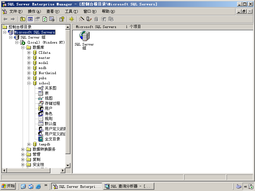The height and width of the screenshot is (191, 255).
Task: Select the 用户定义的函数 node
Action: coord(55,134)
